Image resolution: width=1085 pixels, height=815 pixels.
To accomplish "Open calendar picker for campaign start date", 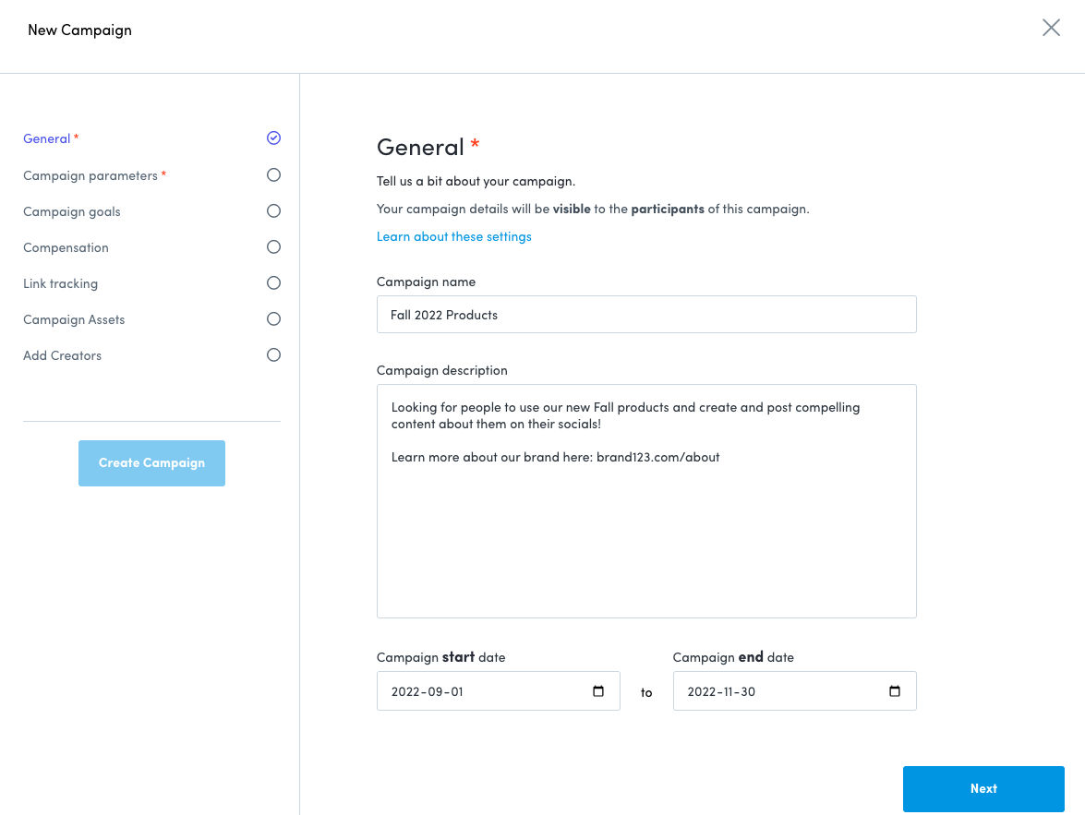I will click(598, 691).
